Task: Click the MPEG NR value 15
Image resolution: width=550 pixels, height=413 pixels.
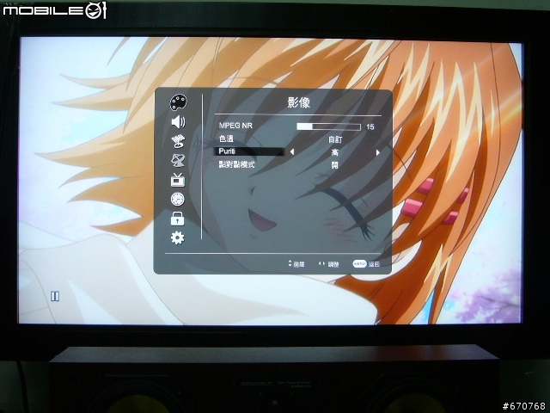Action: 370,126
